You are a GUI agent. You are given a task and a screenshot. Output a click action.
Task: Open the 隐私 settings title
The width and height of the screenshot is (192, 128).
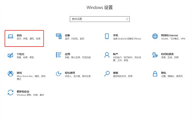pos(163,73)
